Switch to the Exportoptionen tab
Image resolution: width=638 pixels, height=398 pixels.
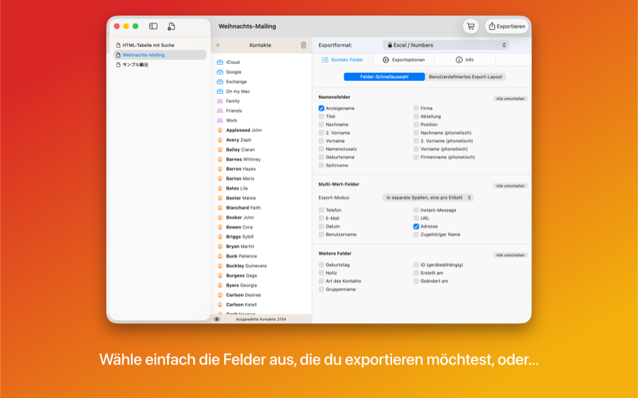click(x=403, y=60)
